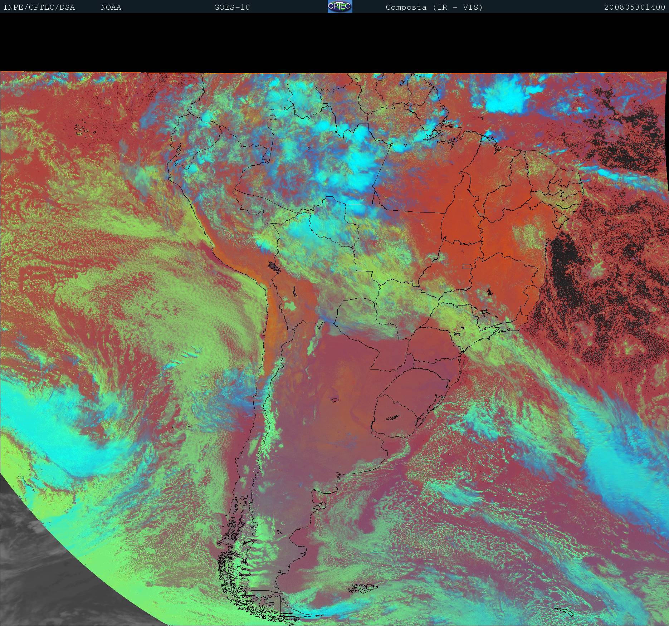Screen dimensions: 669x626
Task: Click the black band above satellite image
Action: tap(334, 42)
